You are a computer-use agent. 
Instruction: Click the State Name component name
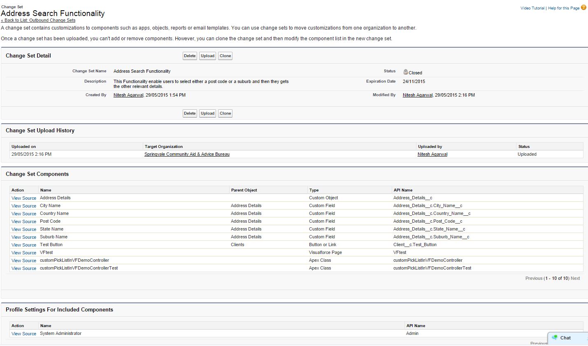pos(52,229)
